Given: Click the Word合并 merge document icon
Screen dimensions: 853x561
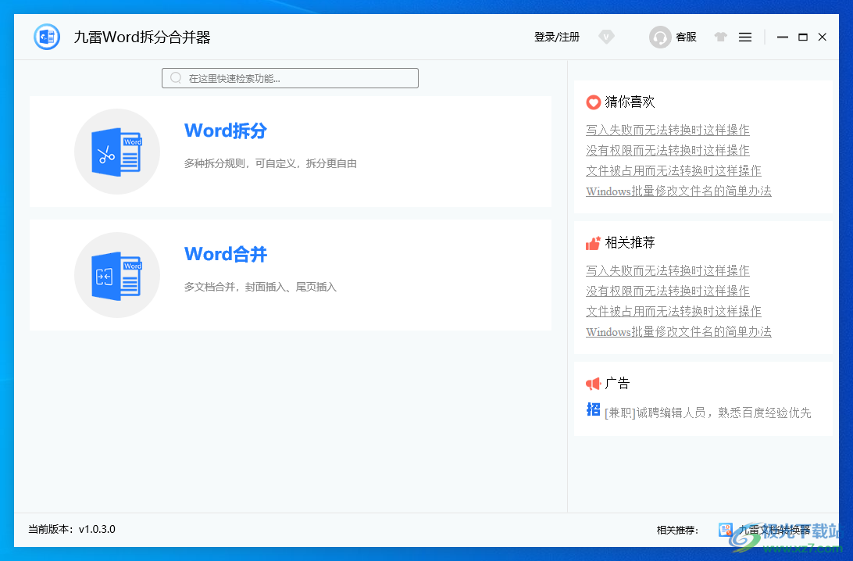Looking at the screenshot, I should click(117, 274).
